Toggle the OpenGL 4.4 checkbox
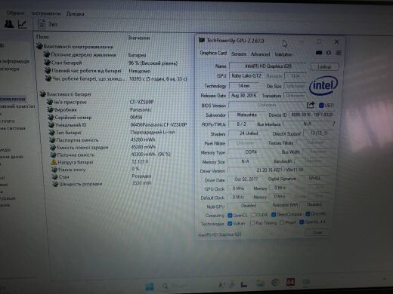The height and width of the screenshot is (294, 393). (302, 222)
